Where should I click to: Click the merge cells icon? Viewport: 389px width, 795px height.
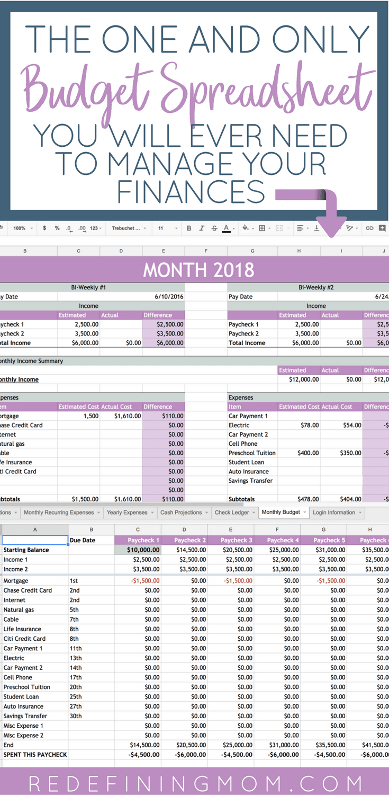tap(279, 228)
